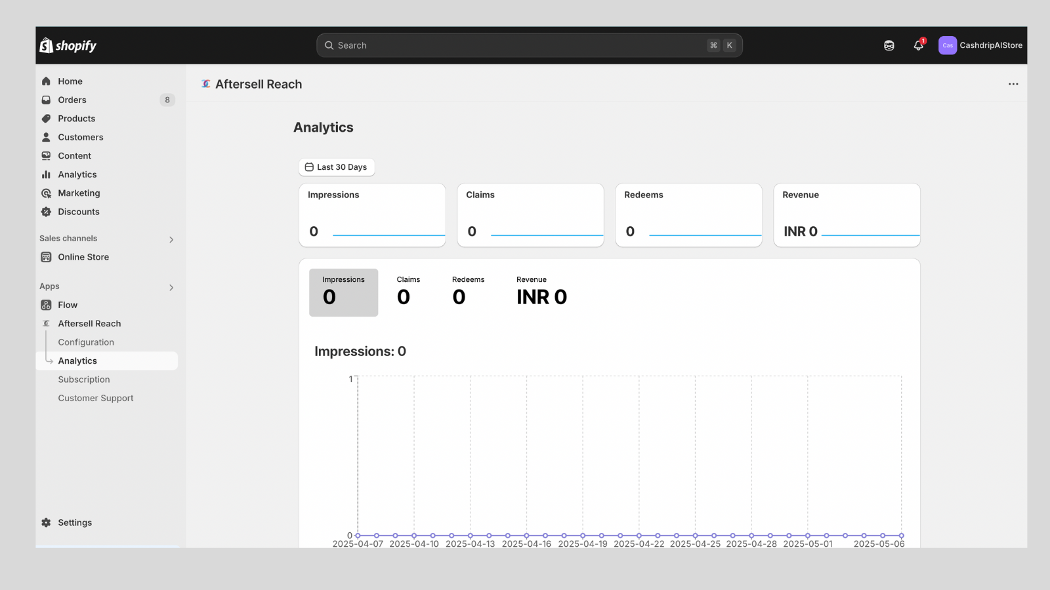Viewport: 1050px width, 590px height.
Task: Select the Redeems chart tab
Action: pos(468,292)
